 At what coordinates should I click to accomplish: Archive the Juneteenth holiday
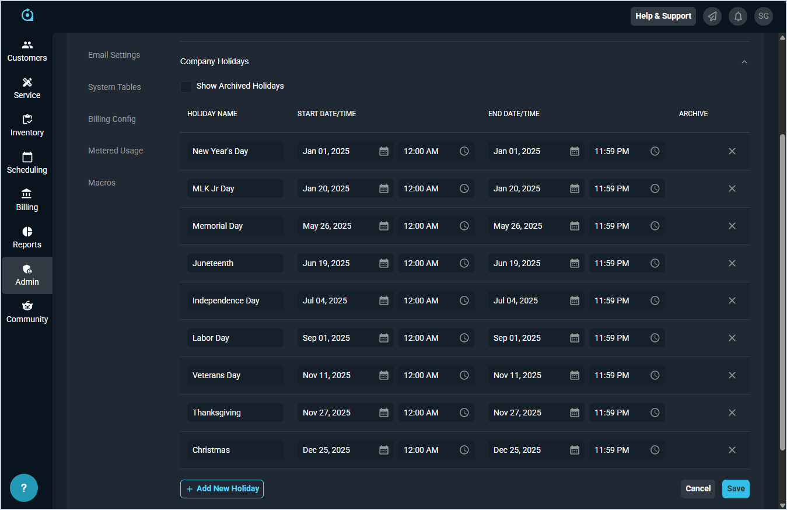732,263
